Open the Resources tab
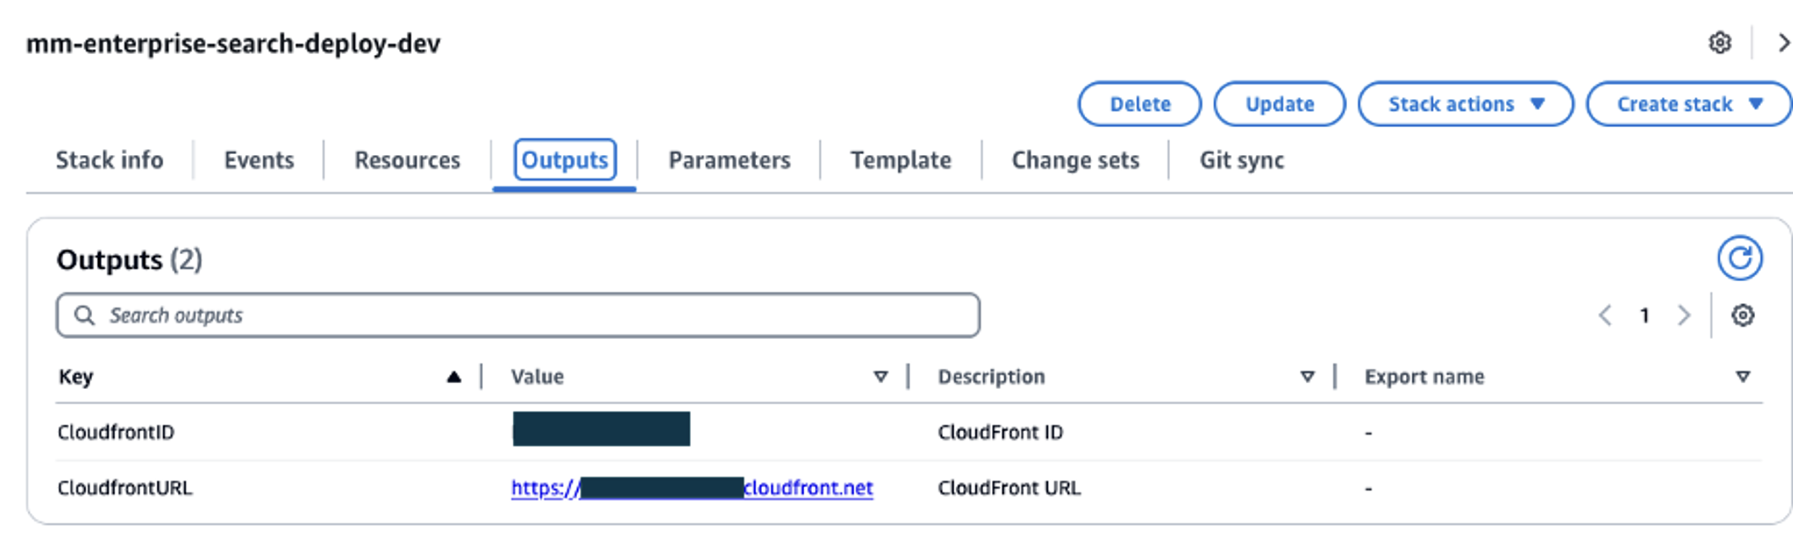This screenshot has height=547, width=1804. [407, 160]
